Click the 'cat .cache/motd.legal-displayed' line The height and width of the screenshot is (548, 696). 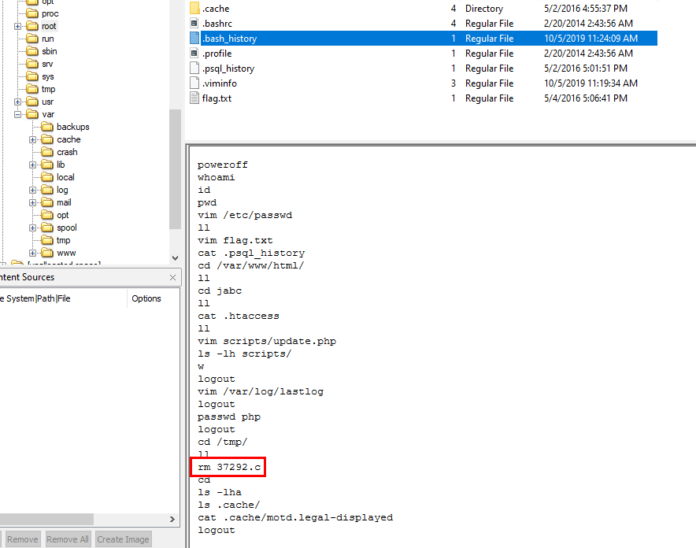coord(295,518)
